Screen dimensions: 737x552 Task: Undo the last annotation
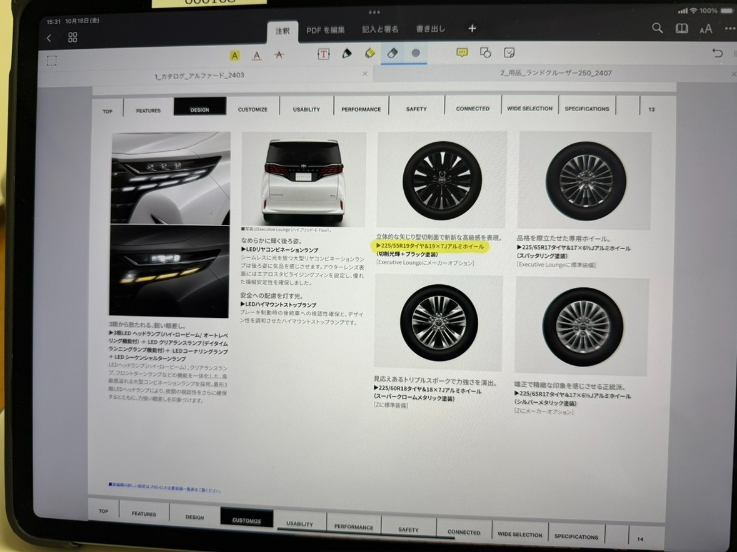[717, 52]
